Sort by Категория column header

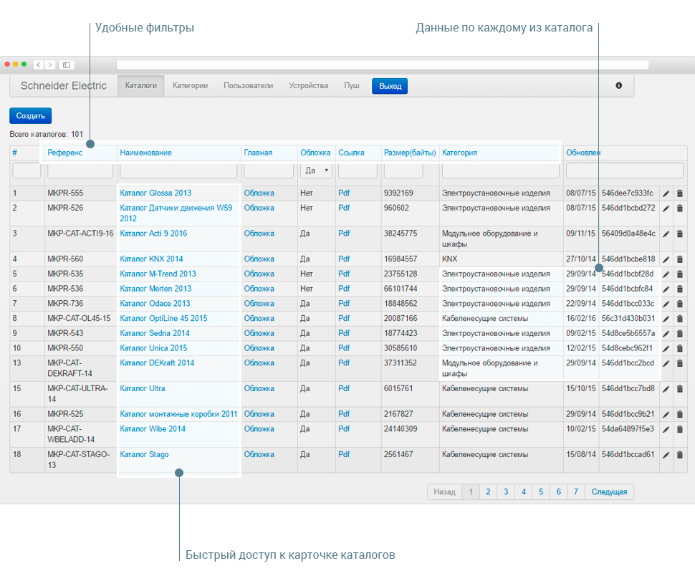460,153
